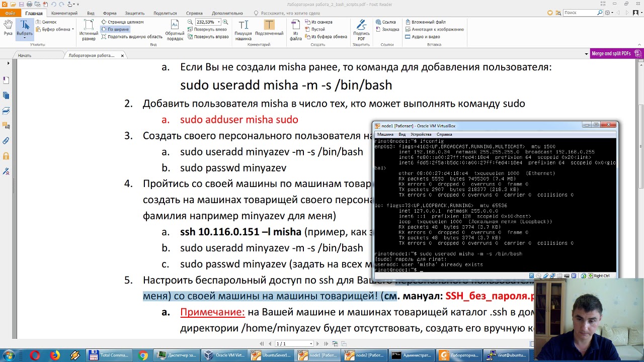Select the Пишущая машинка typewriter tool

click(244, 30)
